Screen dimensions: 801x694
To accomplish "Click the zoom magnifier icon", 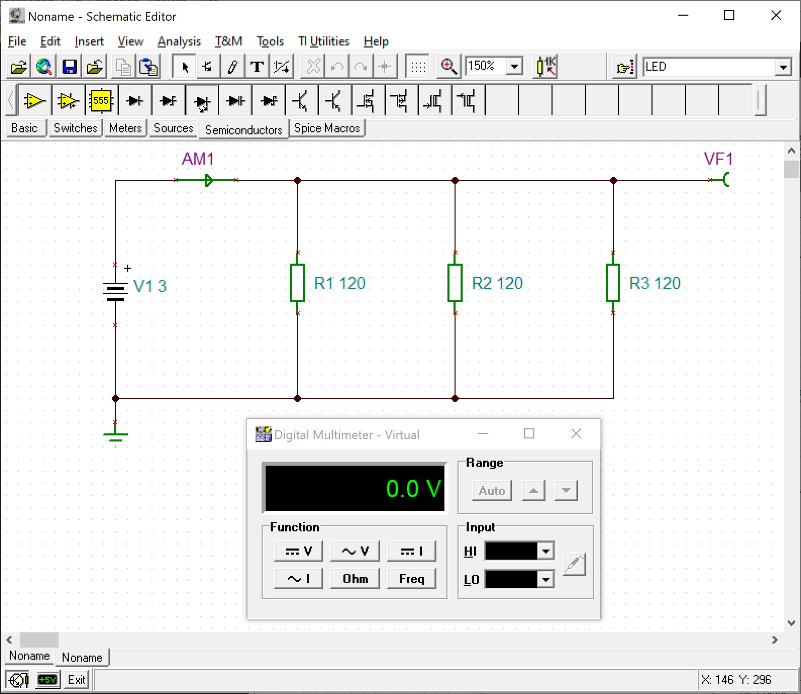I will [448, 67].
